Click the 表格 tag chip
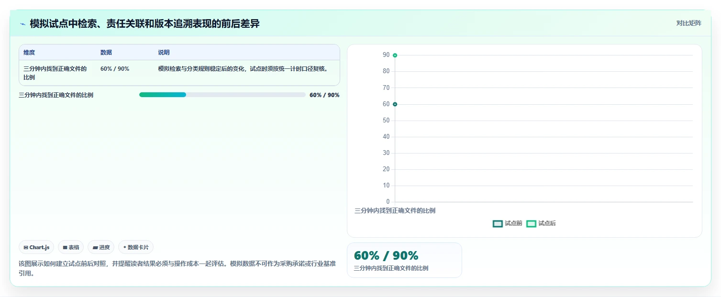Image resolution: width=721 pixels, height=297 pixels. [x=71, y=247]
